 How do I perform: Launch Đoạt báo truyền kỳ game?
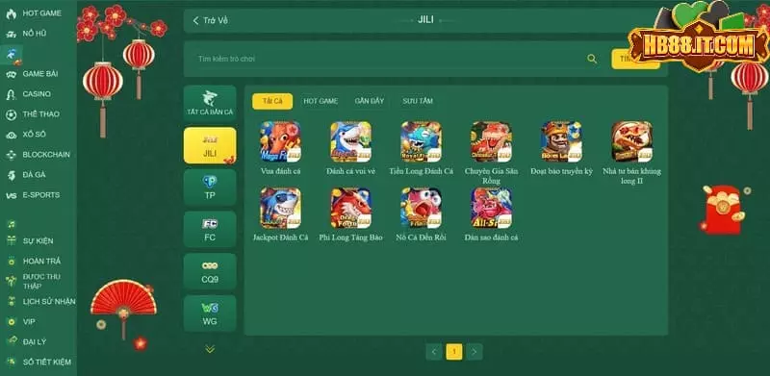pyautogui.click(x=561, y=141)
